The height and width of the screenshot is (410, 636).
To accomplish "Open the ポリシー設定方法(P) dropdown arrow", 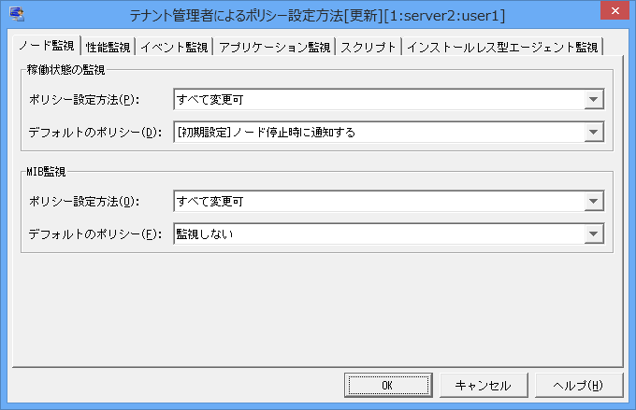I will pyautogui.click(x=593, y=100).
